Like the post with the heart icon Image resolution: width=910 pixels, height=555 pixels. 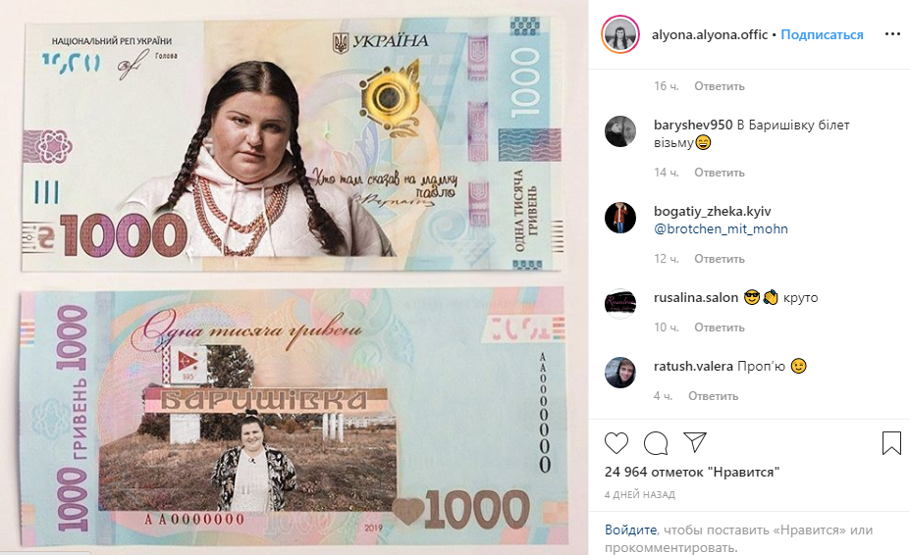coord(616,443)
